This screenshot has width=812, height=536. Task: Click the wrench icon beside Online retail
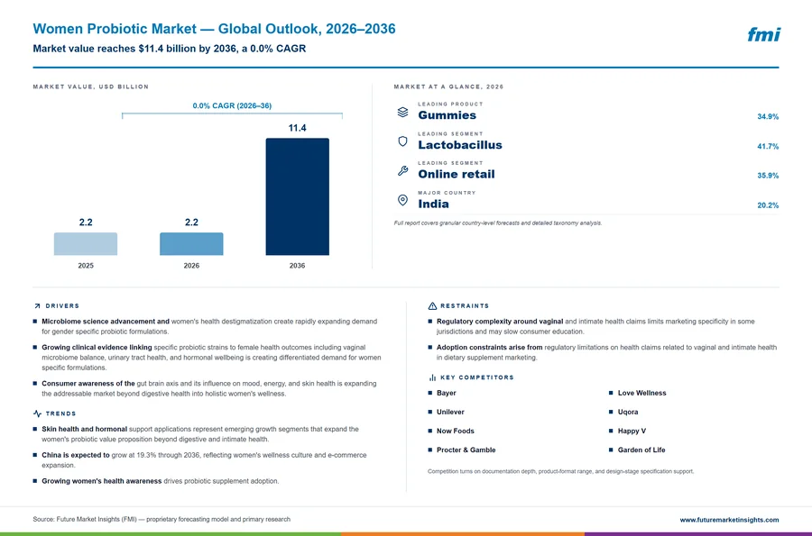pos(402,170)
